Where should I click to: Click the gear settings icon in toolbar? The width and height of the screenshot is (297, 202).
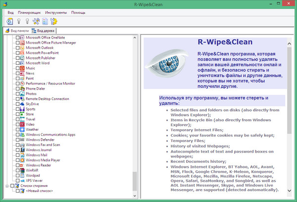(54, 21)
